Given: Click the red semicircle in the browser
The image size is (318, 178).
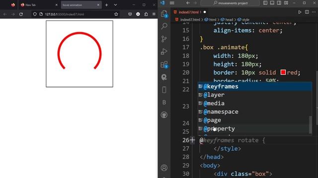Looking at the screenshot, I should (79, 33).
